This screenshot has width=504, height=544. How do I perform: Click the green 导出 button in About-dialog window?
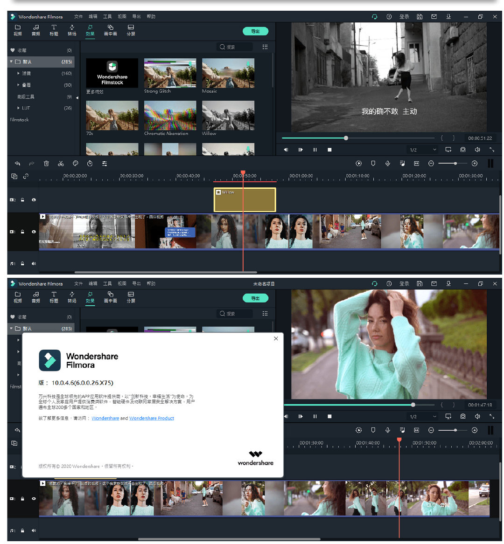point(255,298)
